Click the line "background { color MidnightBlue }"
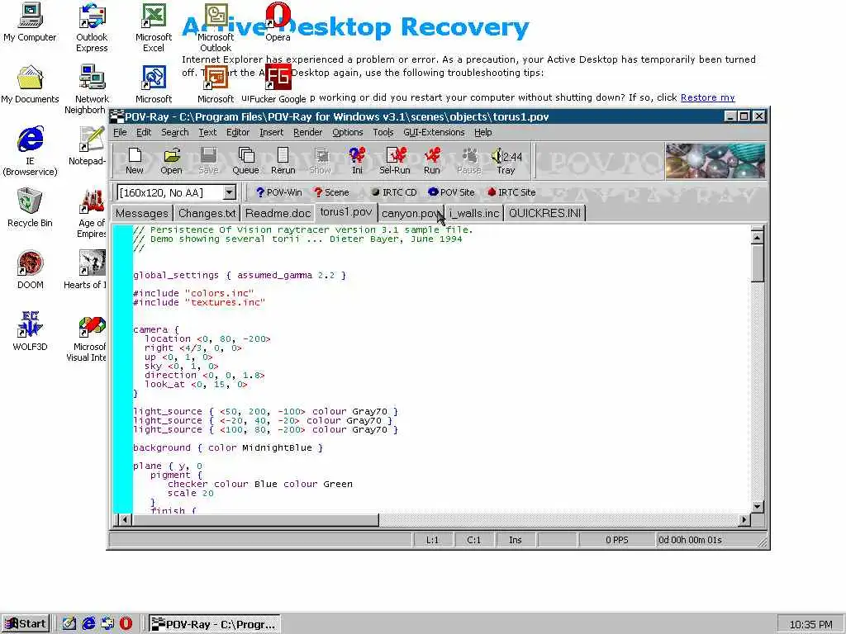The height and width of the screenshot is (634, 846). pyautogui.click(x=228, y=448)
